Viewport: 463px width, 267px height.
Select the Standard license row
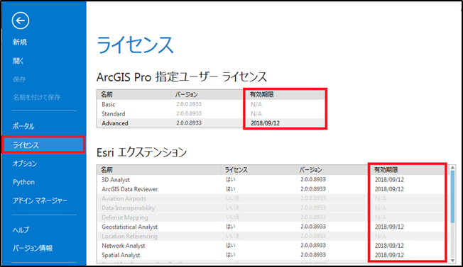tap(211, 113)
